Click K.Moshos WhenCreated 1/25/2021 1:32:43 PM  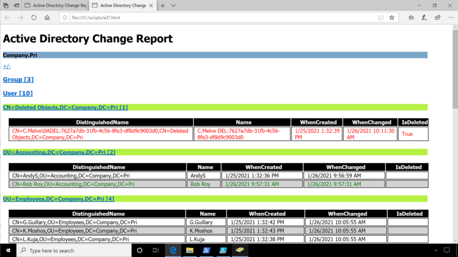point(265,231)
